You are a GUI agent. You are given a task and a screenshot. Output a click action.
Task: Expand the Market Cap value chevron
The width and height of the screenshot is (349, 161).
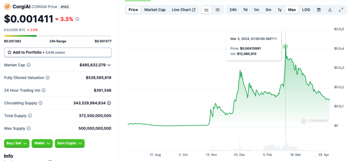click(109, 65)
